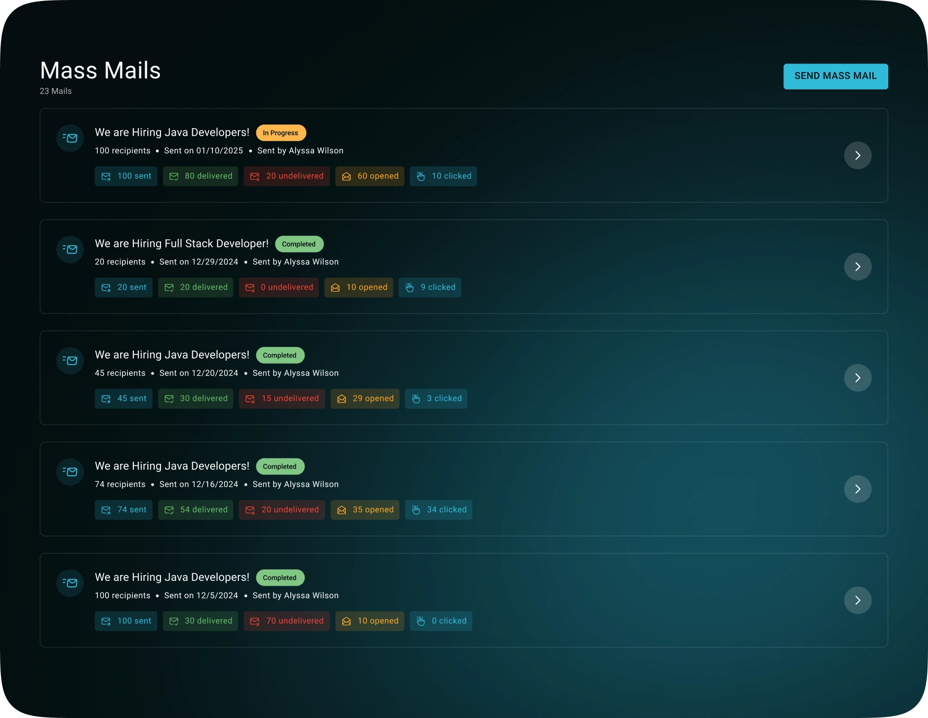Click Completed badge on Full Stack Developer mail
Screen dimensions: 928x718
[299, 244]
